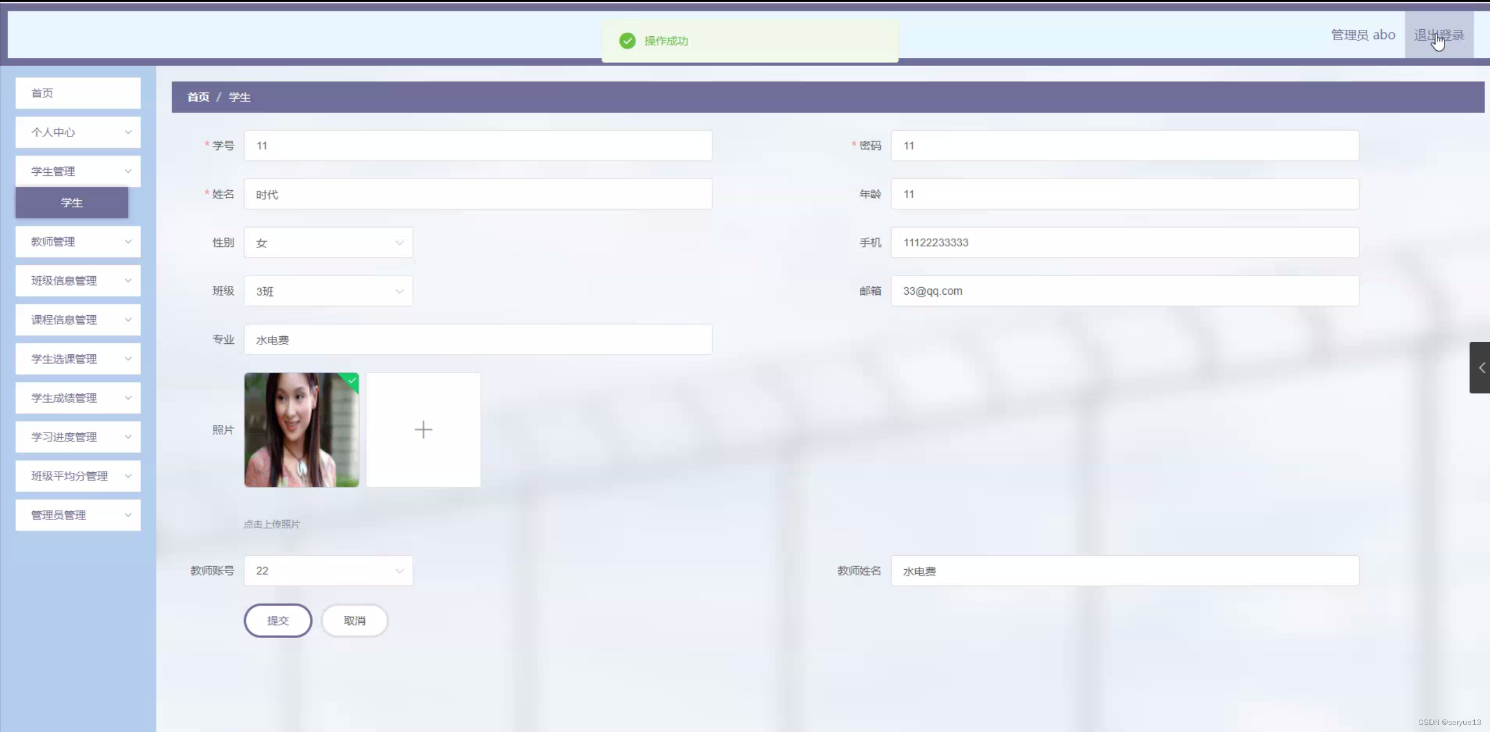This screenshot has height=732, width=1490.
Task: Click the green success checkmark on uploaded photo
Action: [351, 380]
